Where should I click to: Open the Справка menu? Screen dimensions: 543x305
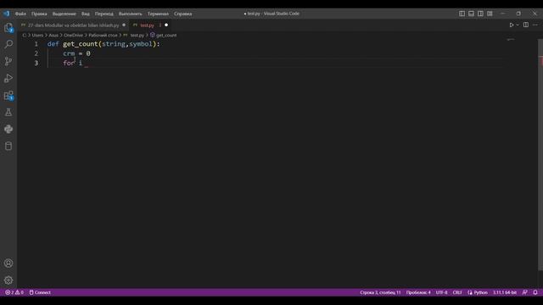(x=183, y=14)
